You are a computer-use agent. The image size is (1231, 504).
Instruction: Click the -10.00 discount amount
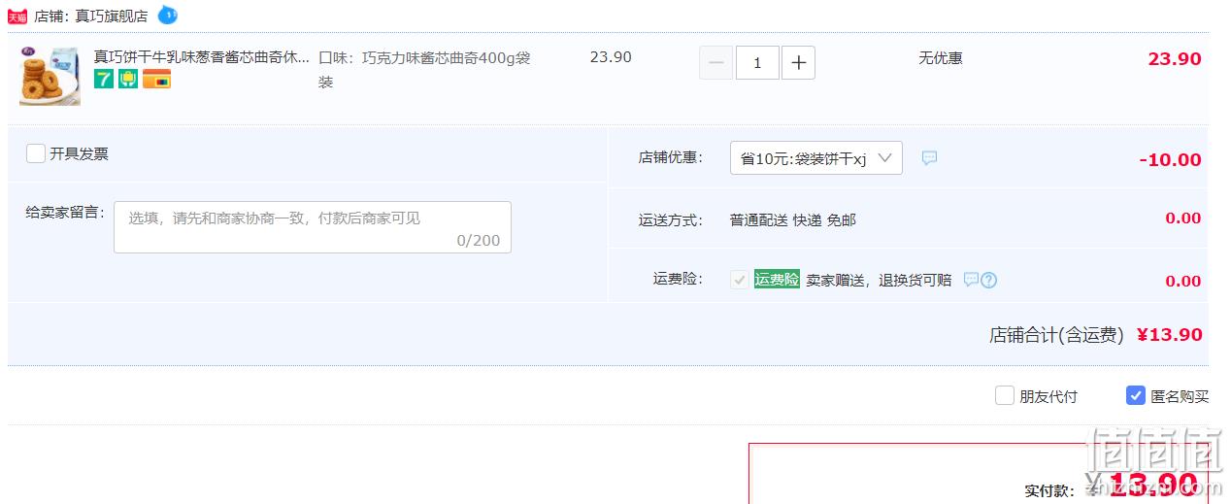[1170, 159]
